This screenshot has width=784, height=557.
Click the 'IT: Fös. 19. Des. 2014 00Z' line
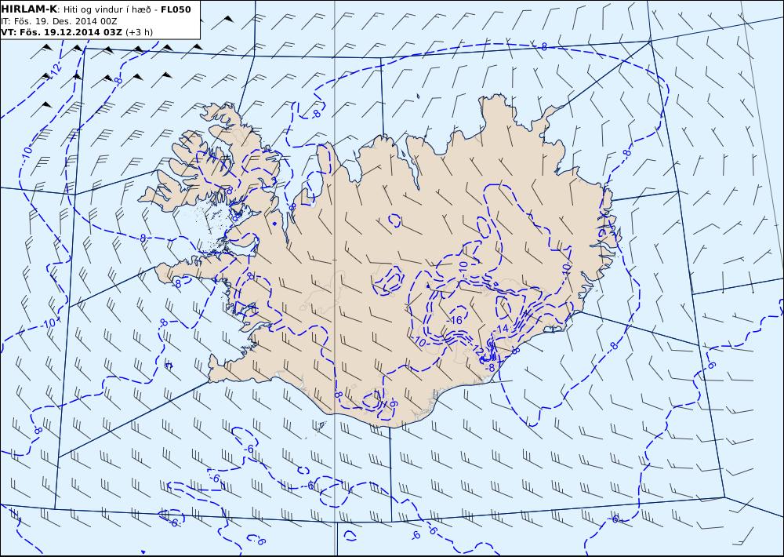click(59, 21)
